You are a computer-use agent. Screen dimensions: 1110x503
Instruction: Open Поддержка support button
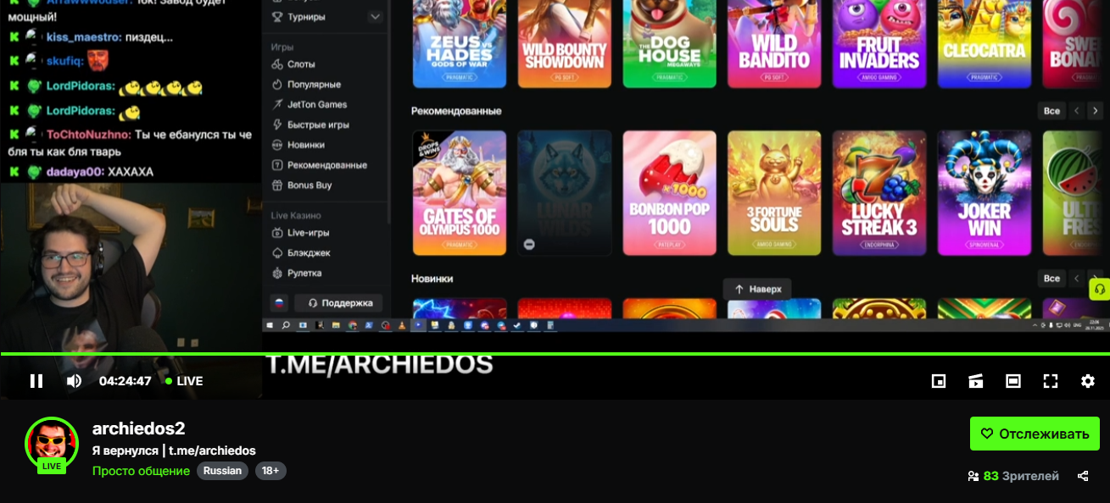338,302
